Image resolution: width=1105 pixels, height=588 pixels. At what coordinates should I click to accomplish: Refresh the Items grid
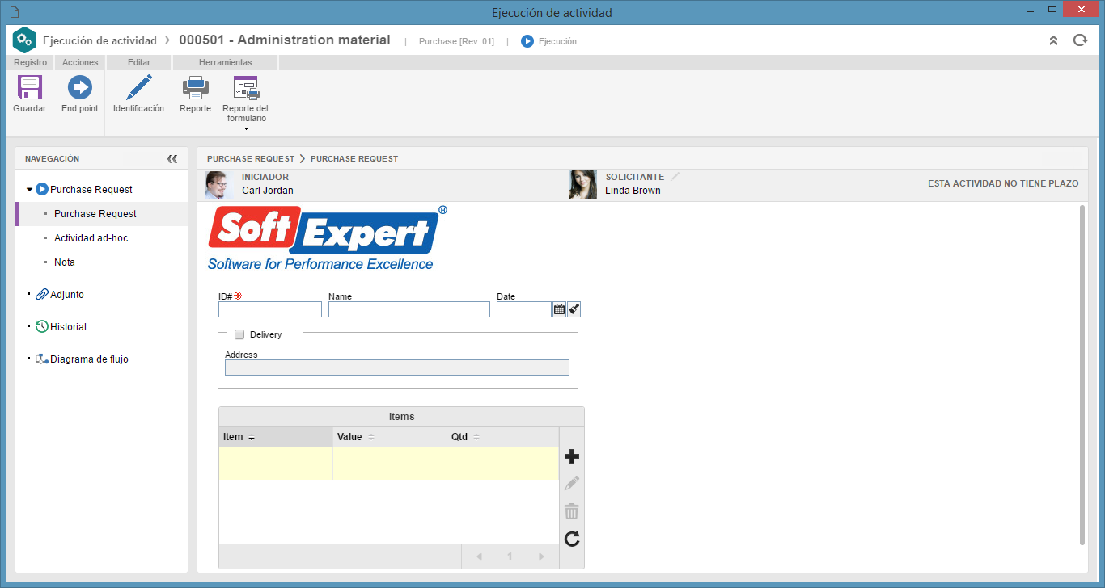(x=572, y=539)
